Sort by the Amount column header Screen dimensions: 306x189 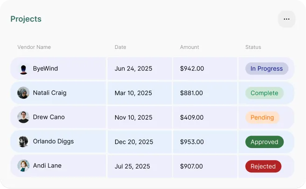189,47
